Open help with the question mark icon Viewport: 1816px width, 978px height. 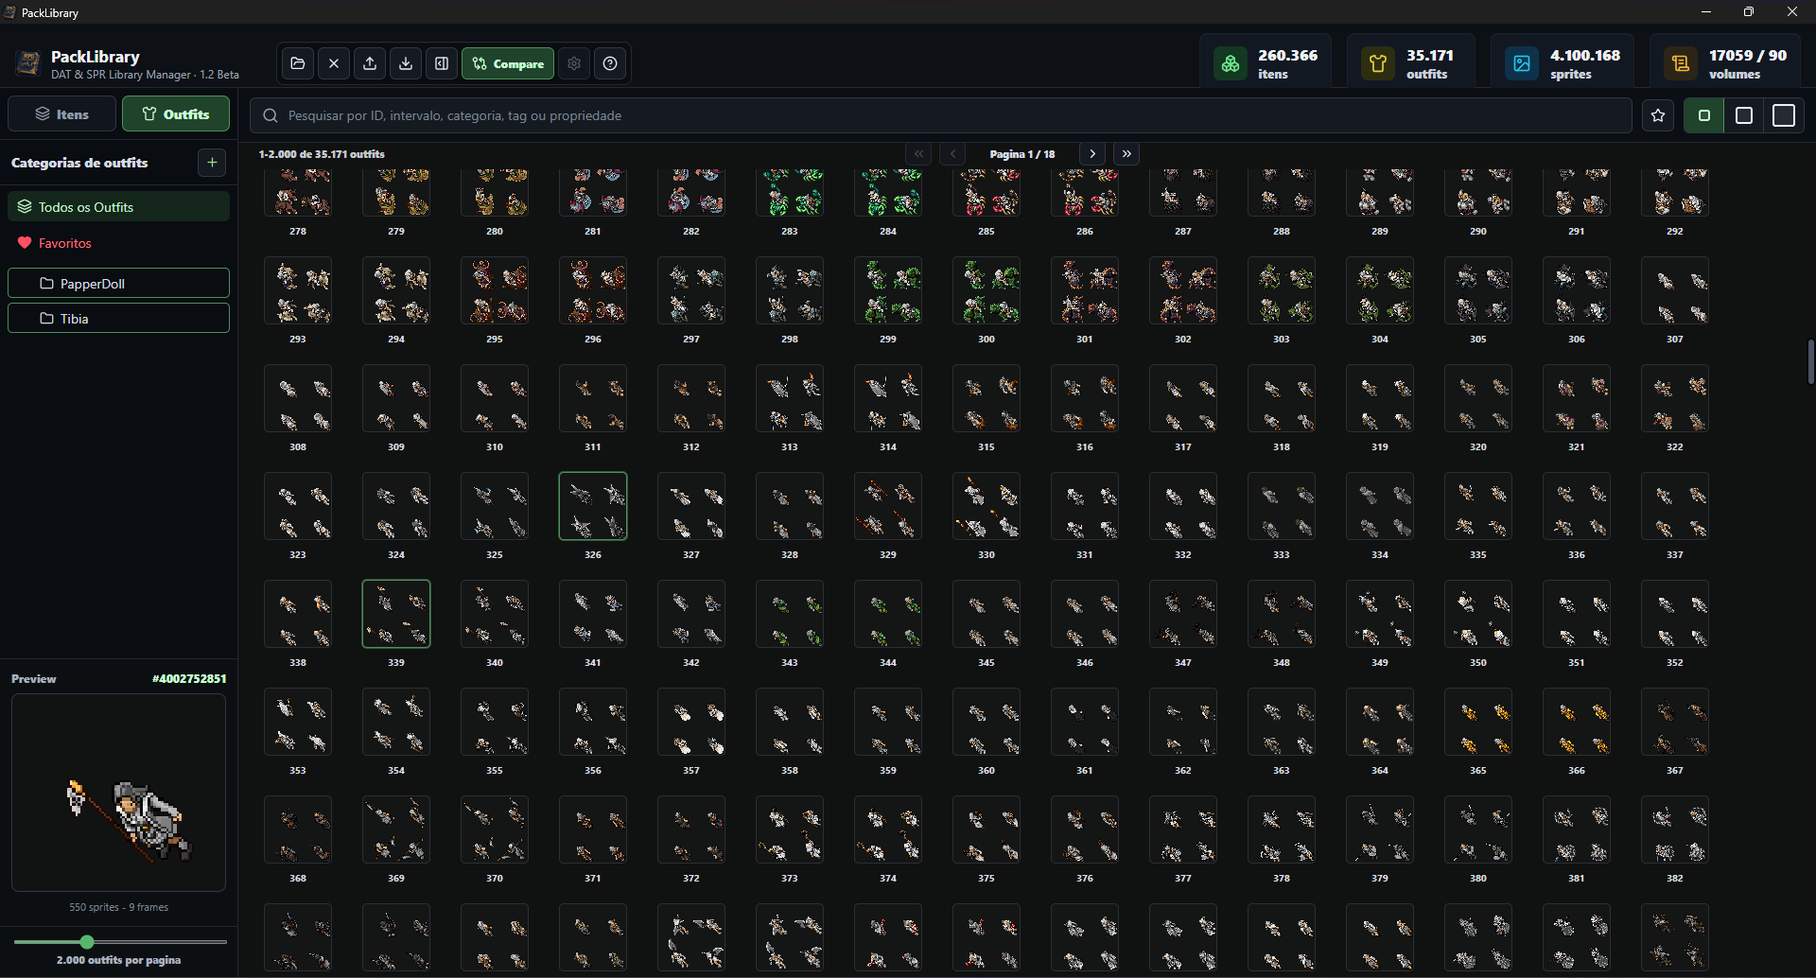tap(610, 63)
